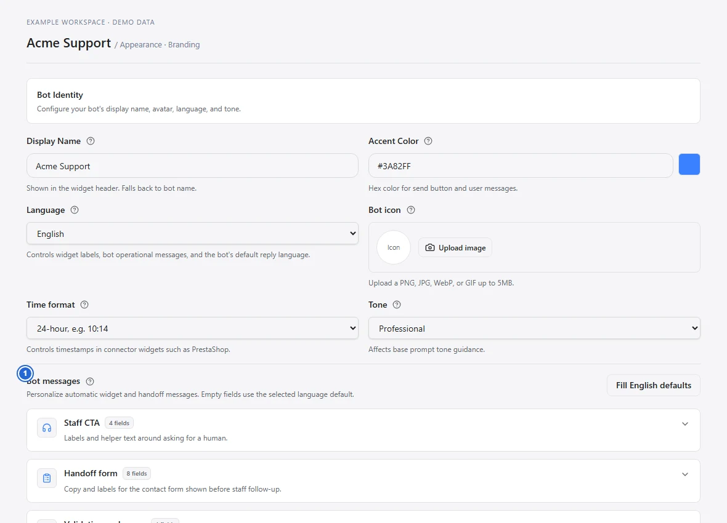Viewport: 727px width, 523px height.
Task: Open the Tone dropdown showing Professional
Action: pyautogui.click(x=534, y=328)
